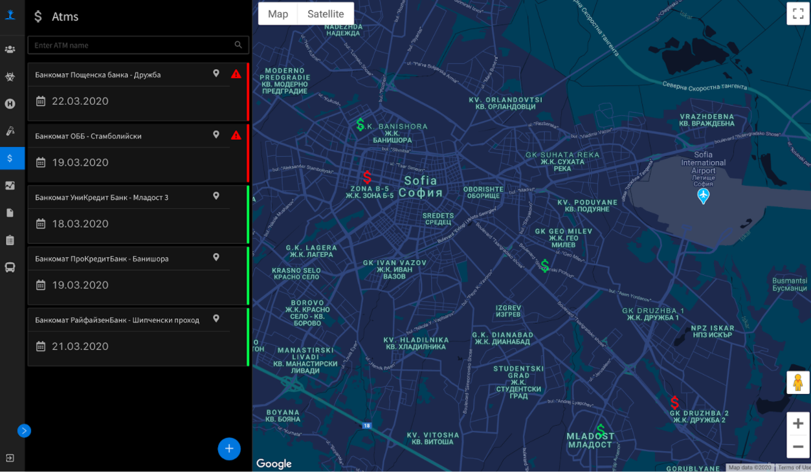The image size is (811, 473).
Task: Click the app logo at sidebar top
Action: point(10,14)
